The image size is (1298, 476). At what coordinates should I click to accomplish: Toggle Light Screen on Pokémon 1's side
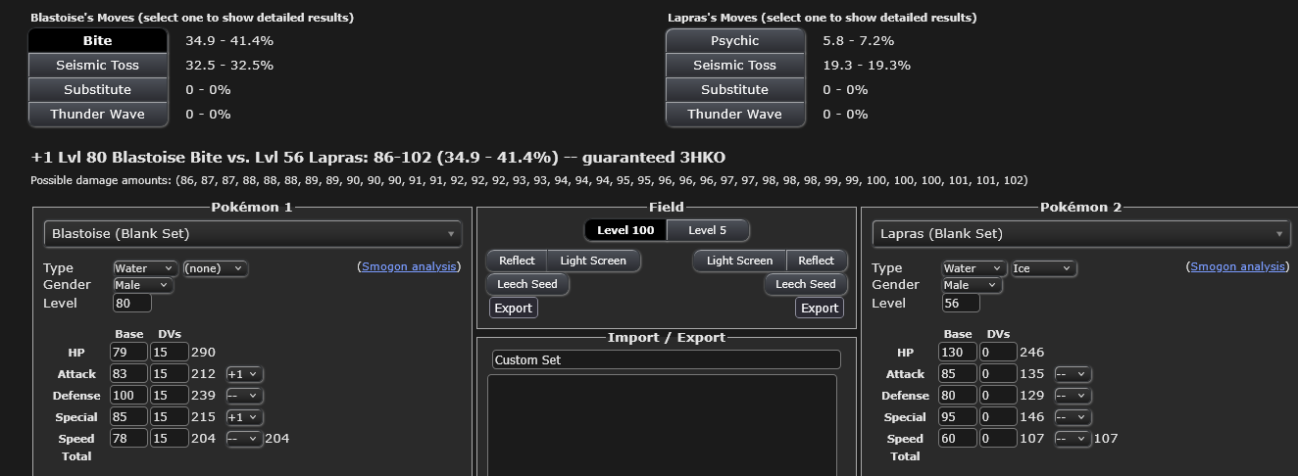(593, 261)
